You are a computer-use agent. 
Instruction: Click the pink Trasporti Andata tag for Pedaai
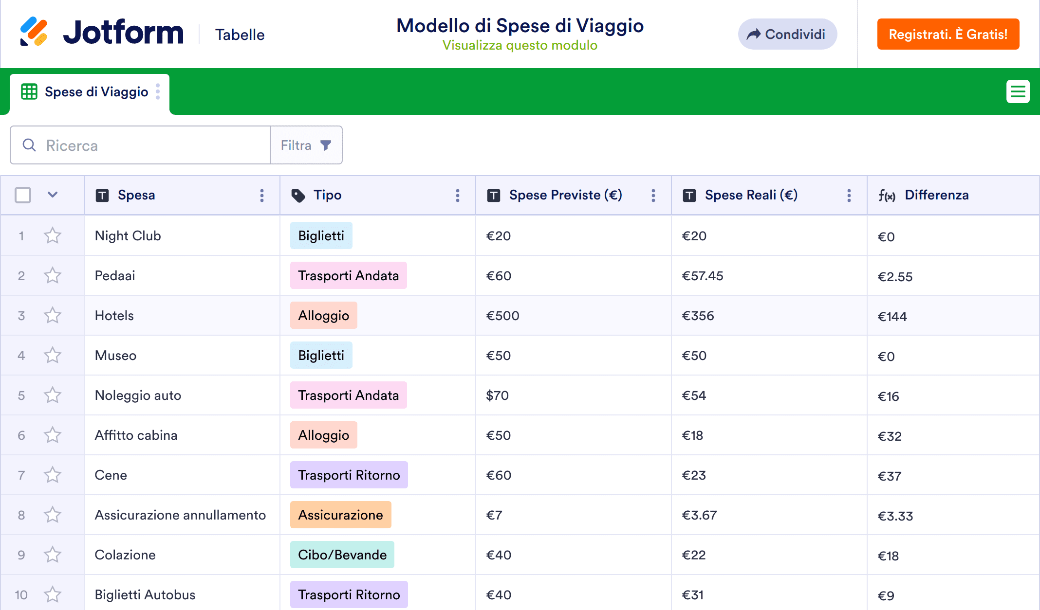(x=348, y=276)
